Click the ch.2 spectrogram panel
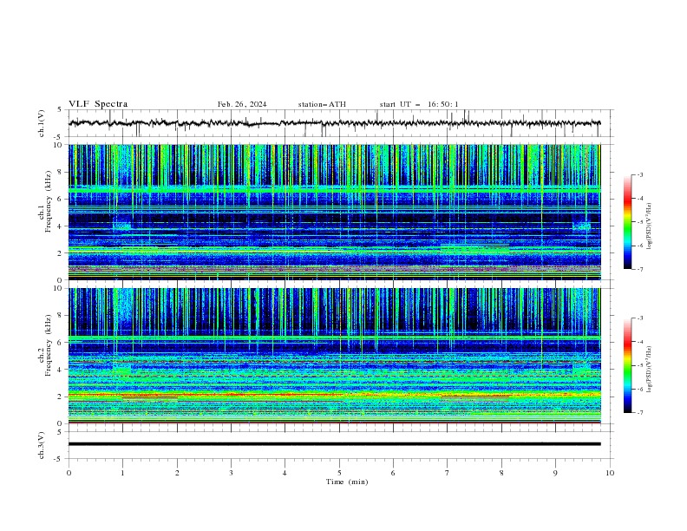Screen dimensions: 687x531 point(334,356)
